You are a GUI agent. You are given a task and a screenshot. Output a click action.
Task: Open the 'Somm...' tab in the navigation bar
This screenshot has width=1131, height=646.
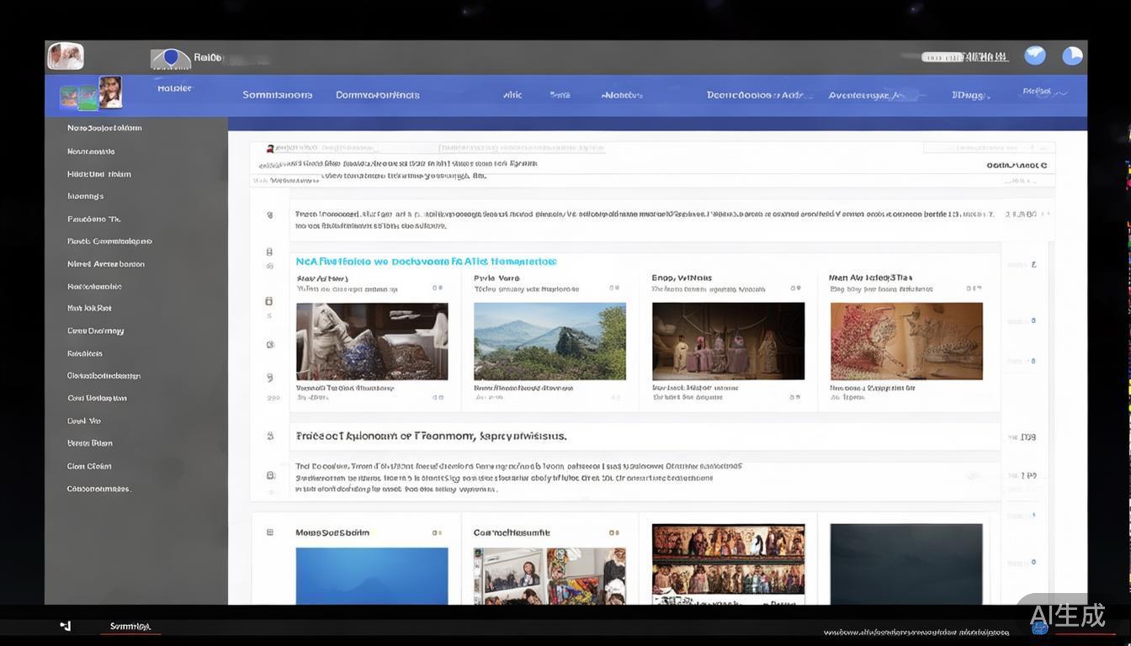277,95
